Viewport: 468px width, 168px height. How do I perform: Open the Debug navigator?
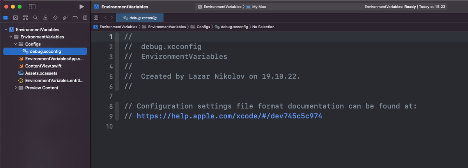tap(65, 17)
